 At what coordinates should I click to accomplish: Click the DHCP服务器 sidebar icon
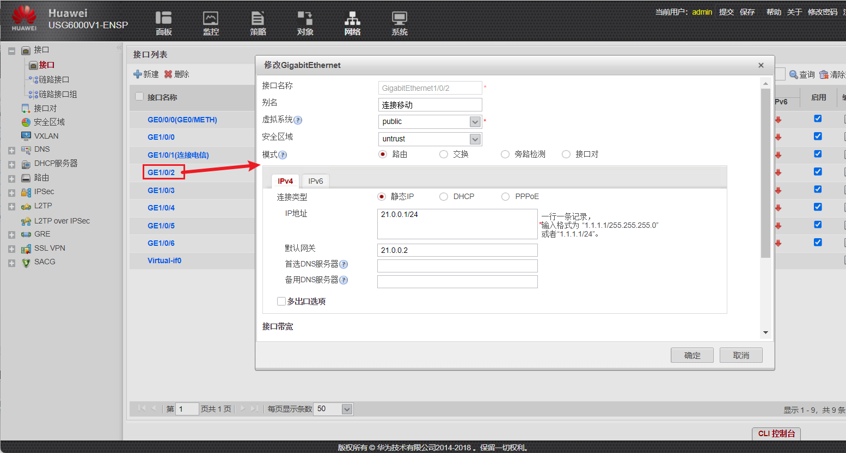(26, 164)
